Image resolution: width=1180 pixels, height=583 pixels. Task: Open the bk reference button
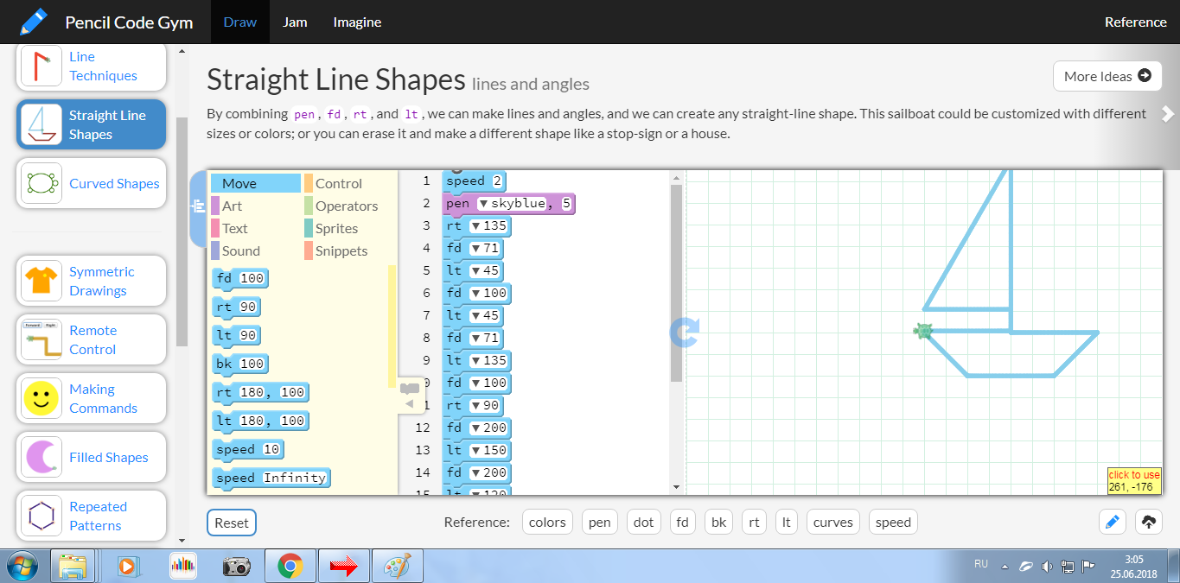(718, 522)
